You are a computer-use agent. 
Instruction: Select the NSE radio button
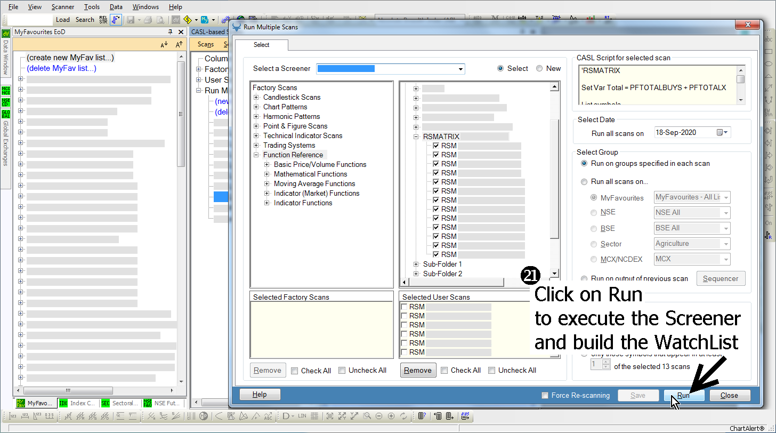(x=594, y=212)
